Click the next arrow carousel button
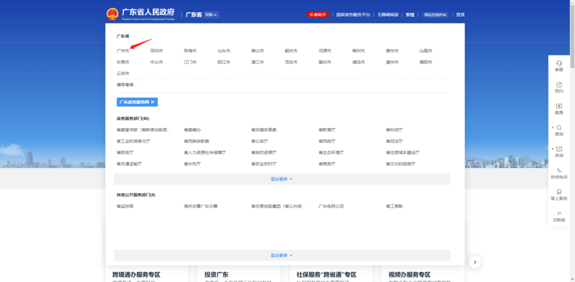575x282 pixels. tap(475, 262)
